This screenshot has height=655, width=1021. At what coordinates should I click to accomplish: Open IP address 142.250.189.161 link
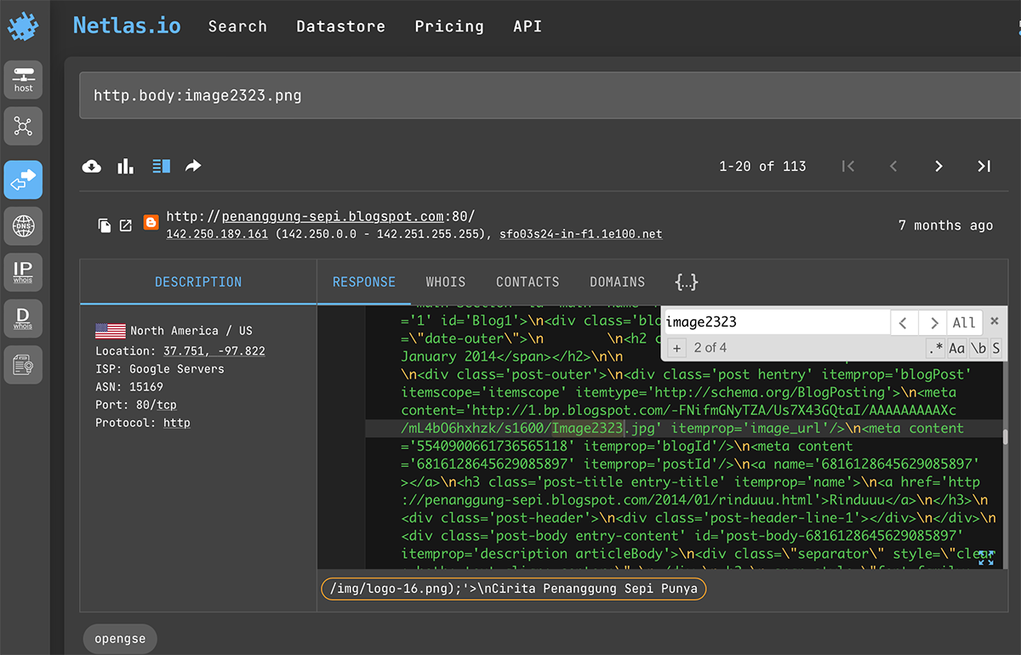[x=217, y=234]
